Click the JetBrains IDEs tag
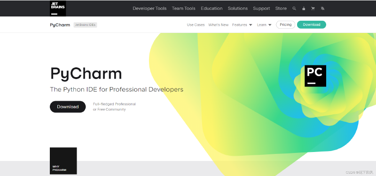The height and width of the screenshot is (176, 376). (85, 25)
